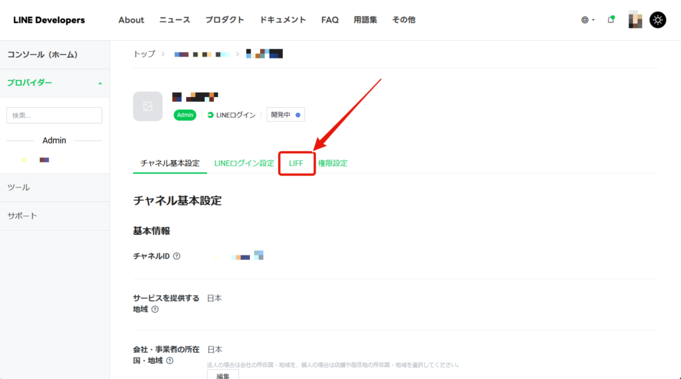The image size is (681, 379).
Task: Click the チャネルID value
Action: coord(239,256)
